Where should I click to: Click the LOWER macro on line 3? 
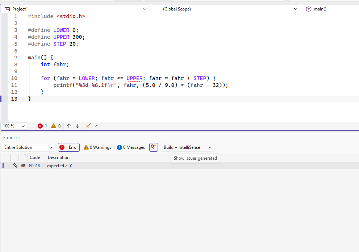pyautogui.click(x=61, y=30)
